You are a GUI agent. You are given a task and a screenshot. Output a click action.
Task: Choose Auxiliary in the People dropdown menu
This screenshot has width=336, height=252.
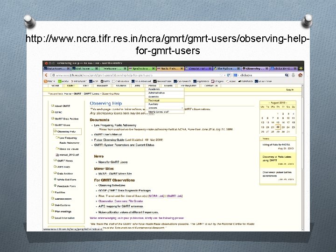click(x=165, y=104)
